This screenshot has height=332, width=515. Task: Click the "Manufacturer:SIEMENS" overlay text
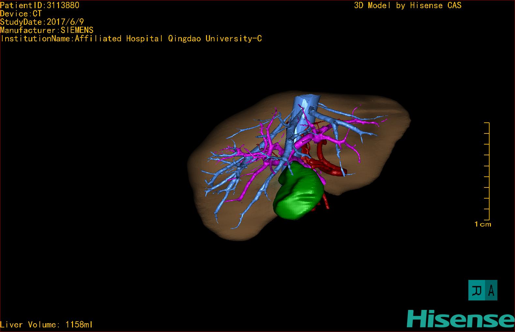point(47,30)
